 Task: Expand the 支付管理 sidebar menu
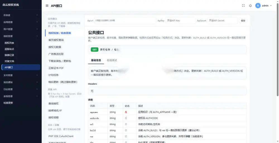(x=21, y=75)
